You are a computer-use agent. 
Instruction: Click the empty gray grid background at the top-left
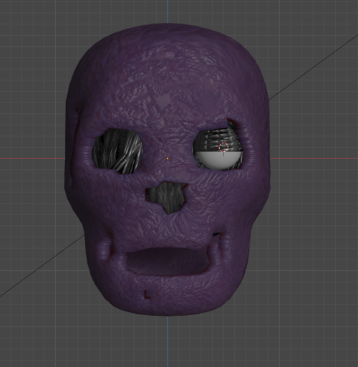(x=36, y=36)
